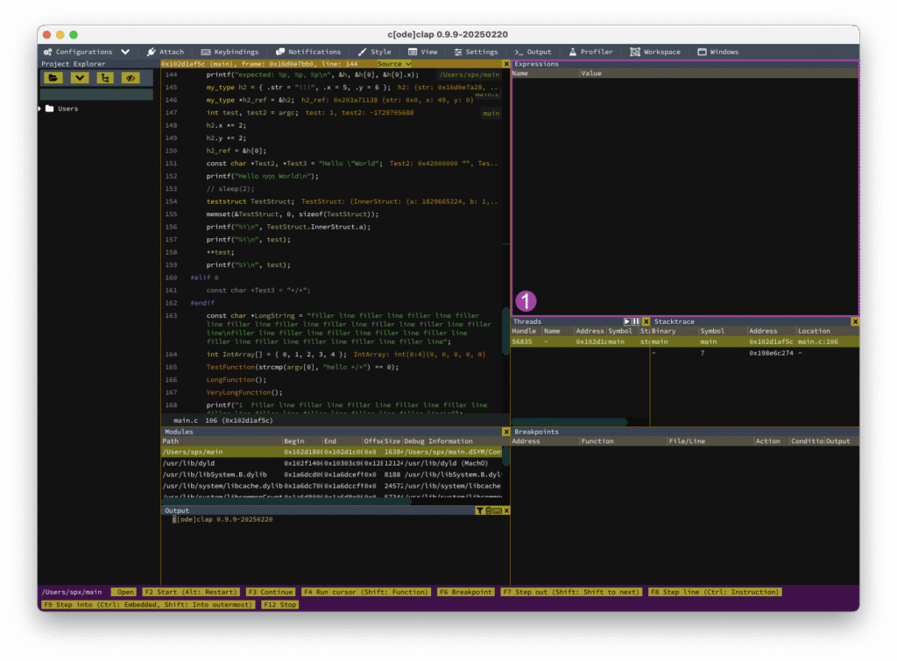The width and height of the screenshot is (897, 661).
Task: Open the View menu
Action: click(423, 52)
